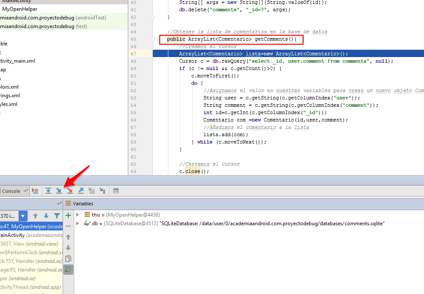The width and height of the screenshot is (424, 294).
Task: Click the frames filter funnel icon
Action: coord(57,216)
